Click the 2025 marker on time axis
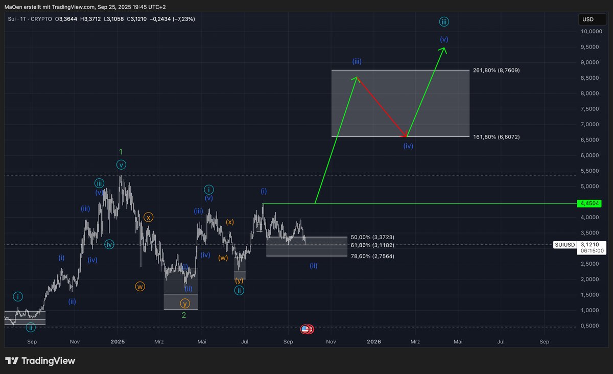Image resolution: width=613 pixels, height=374 pixels. click(118, 341)
